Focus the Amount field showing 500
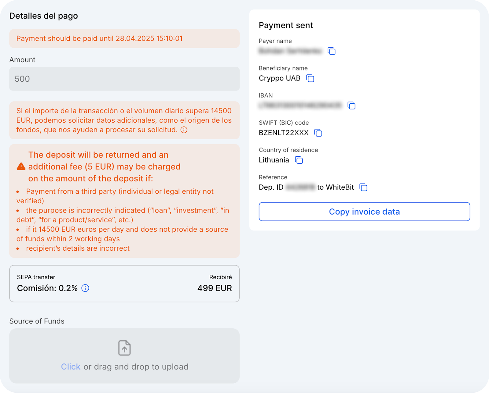Image resolution: width=489 pixels, height=393 pixels. point(124,79)
